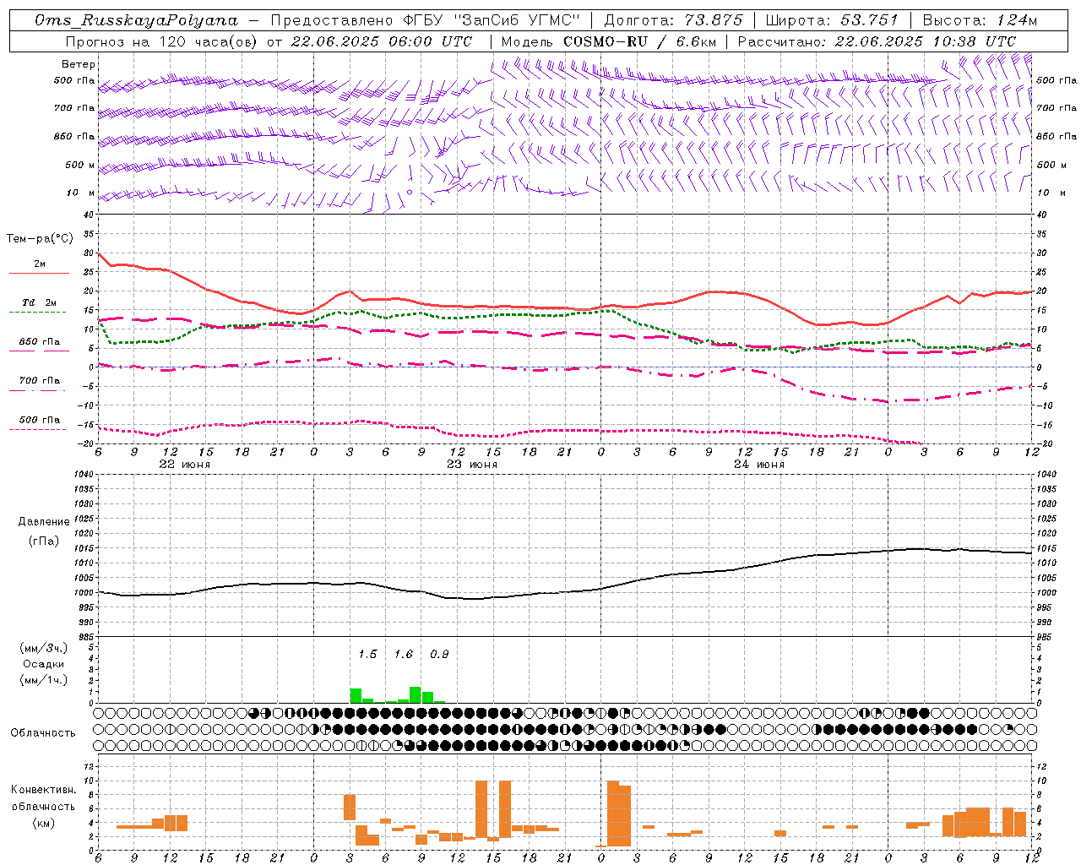Click the 'Высота: 124м' value

981,20
